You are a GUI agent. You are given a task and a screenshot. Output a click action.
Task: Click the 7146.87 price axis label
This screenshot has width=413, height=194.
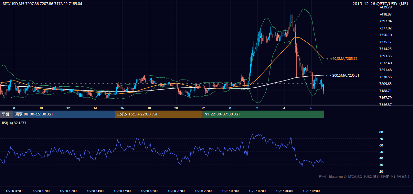[x=385, y=105]
